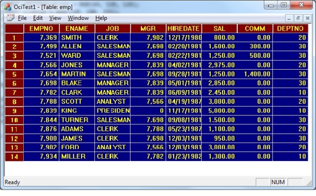316x196 pixels.
Task: Click the 12/17/1980 hire date cell
Action: point(183,38)
